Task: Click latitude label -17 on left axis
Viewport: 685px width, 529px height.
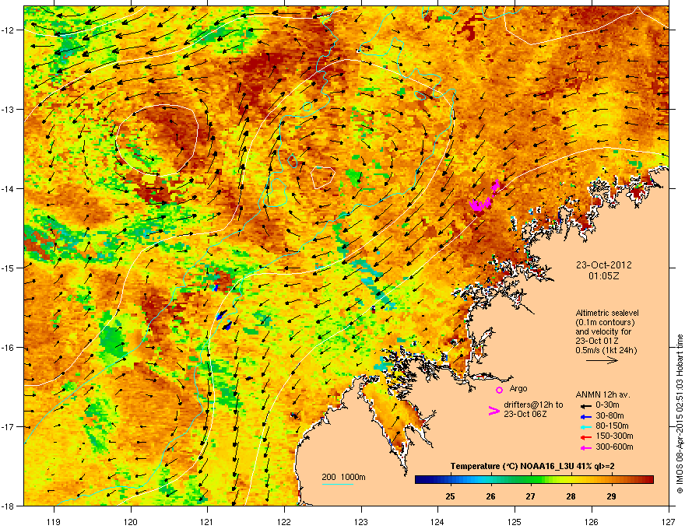Action: [9, 427]
